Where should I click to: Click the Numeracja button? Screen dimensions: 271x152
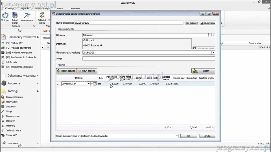tap(208, 23)
